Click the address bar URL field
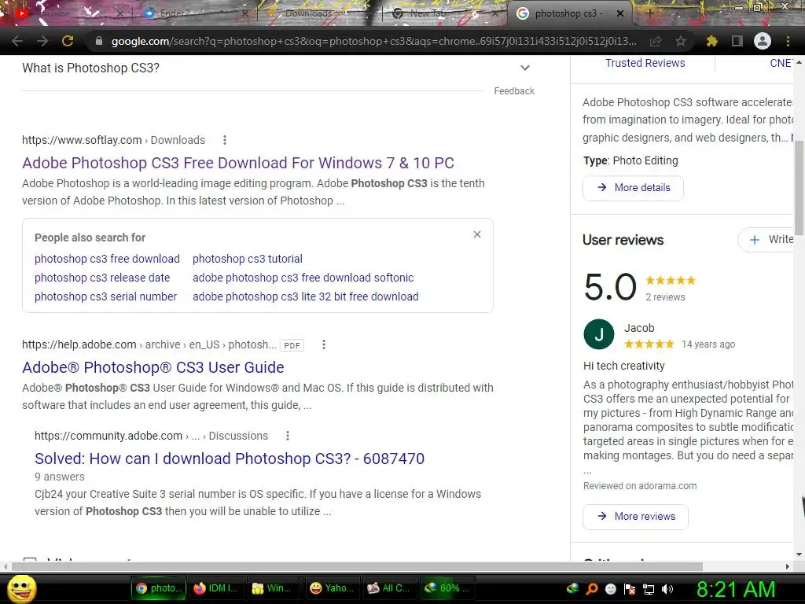The image size is (805, 604). [373, 41]
